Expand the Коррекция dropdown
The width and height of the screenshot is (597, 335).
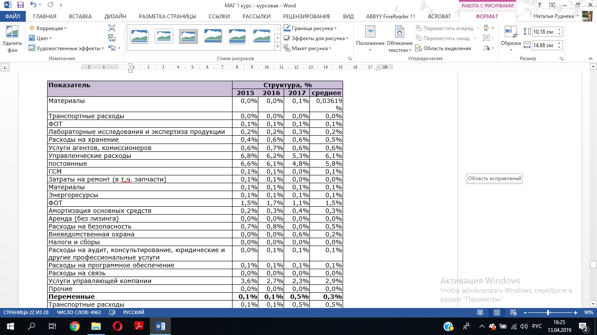tap(48, 28)
